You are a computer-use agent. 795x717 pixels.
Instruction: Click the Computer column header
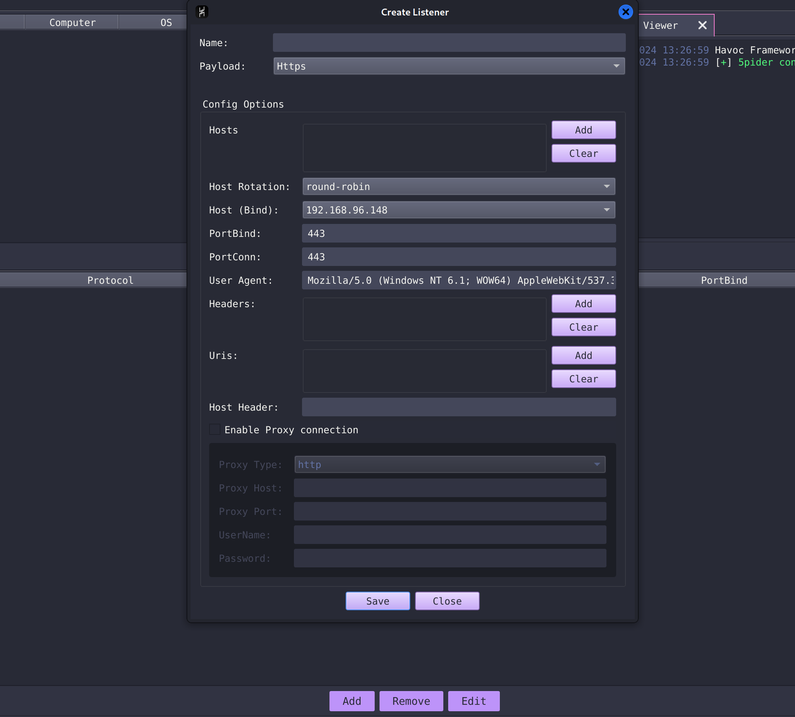pyautogui.click(x=72, y=23)
